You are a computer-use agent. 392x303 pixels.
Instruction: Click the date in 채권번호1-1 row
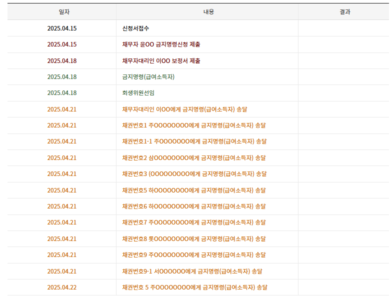(x=62, y=141)
